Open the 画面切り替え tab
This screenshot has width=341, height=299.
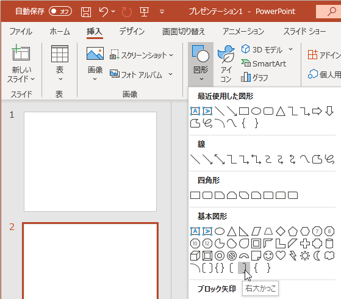[x=184, y=32]
